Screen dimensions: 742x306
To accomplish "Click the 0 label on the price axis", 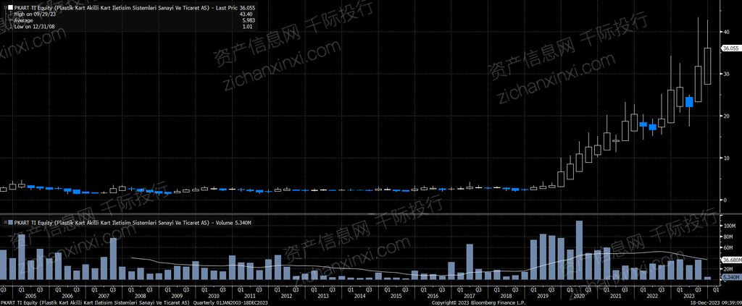I will pos(724,200).
